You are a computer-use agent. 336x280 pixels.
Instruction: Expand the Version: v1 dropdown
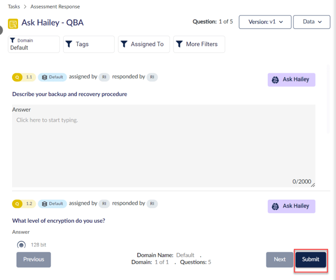[x=265, y=22]
